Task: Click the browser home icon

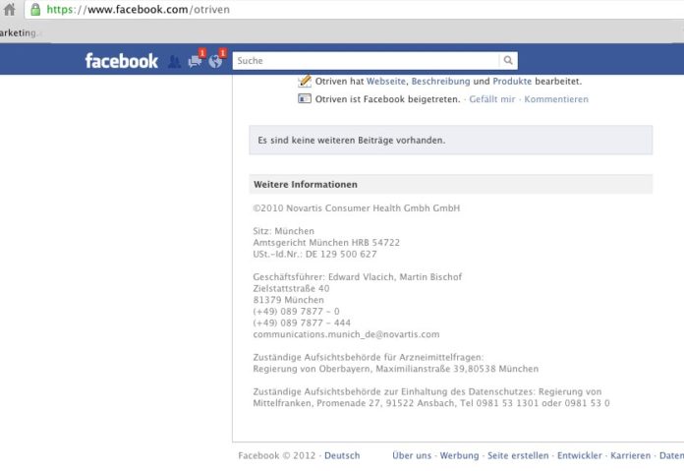Action: pyautogui.click(x=9, y=9)
